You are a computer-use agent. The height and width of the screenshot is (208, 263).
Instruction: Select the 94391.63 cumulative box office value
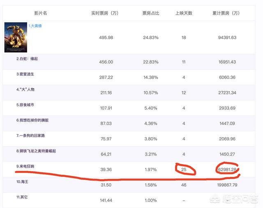pos(227,38)
